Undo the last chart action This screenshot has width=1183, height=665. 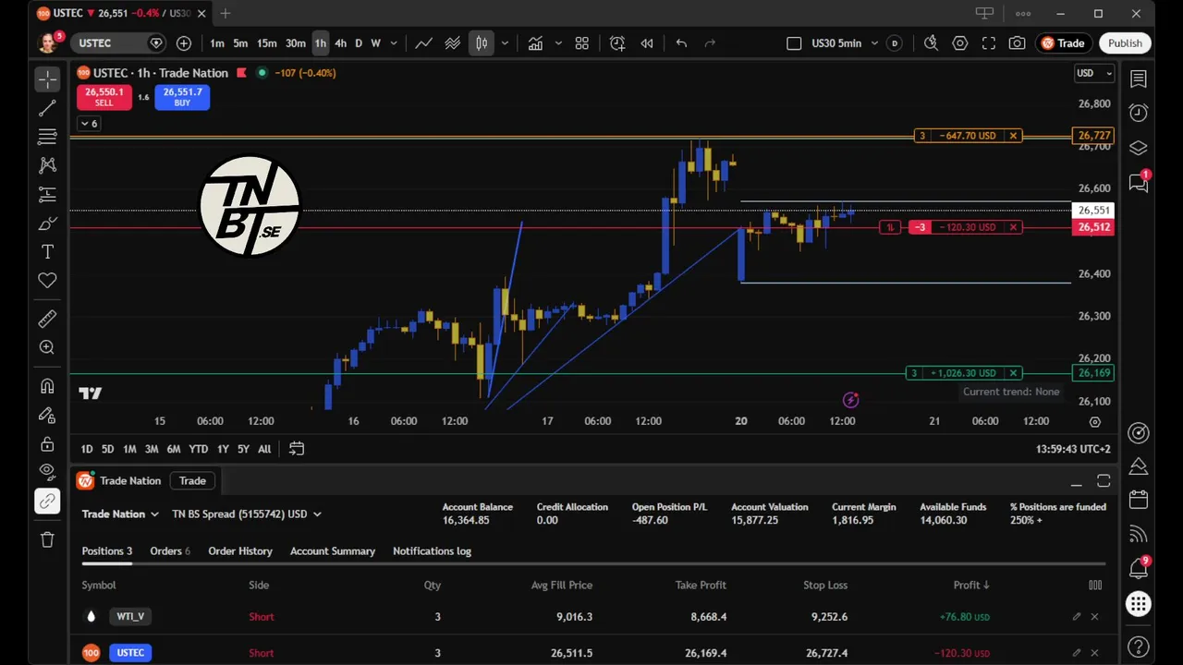[681, 43]
